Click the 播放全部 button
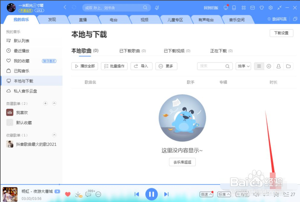This screenshot has height=202, width=300. [x=85, y=66]
